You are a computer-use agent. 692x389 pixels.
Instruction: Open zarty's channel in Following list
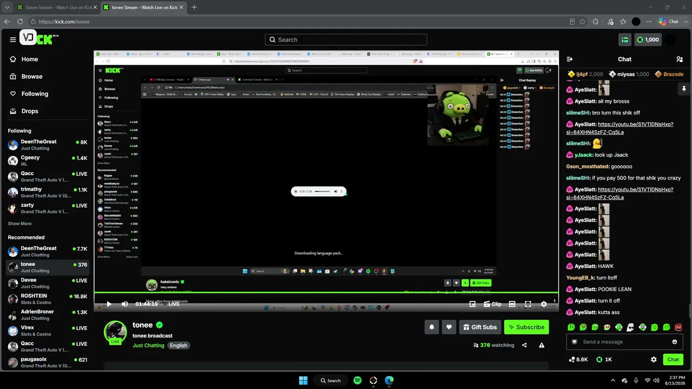click(48, 208)
